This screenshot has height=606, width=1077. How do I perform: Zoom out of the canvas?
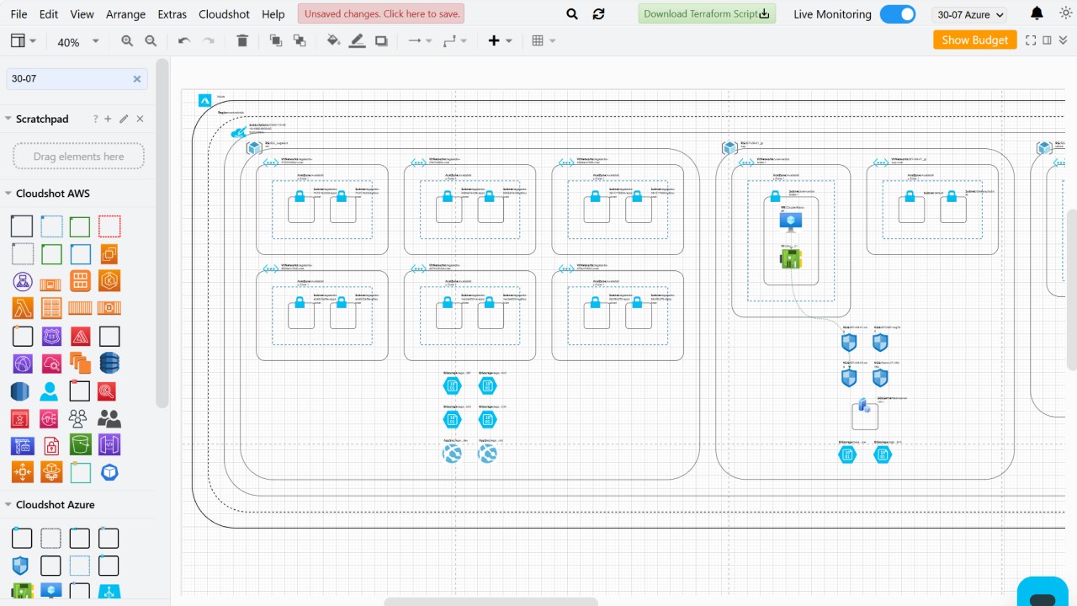tap(151, 40)
